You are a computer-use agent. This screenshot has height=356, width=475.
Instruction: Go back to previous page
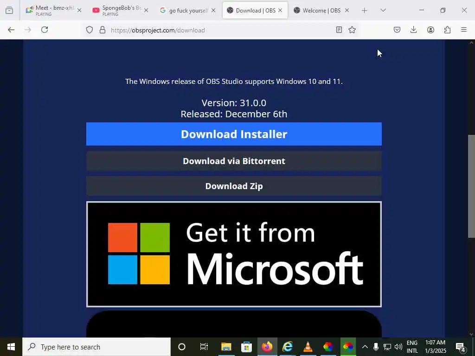11,30
